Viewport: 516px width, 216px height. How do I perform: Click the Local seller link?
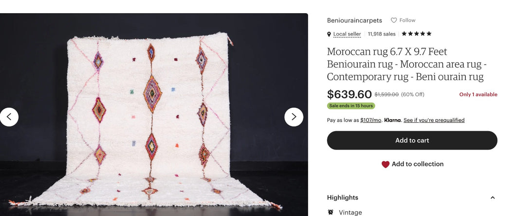pos(347,34)
